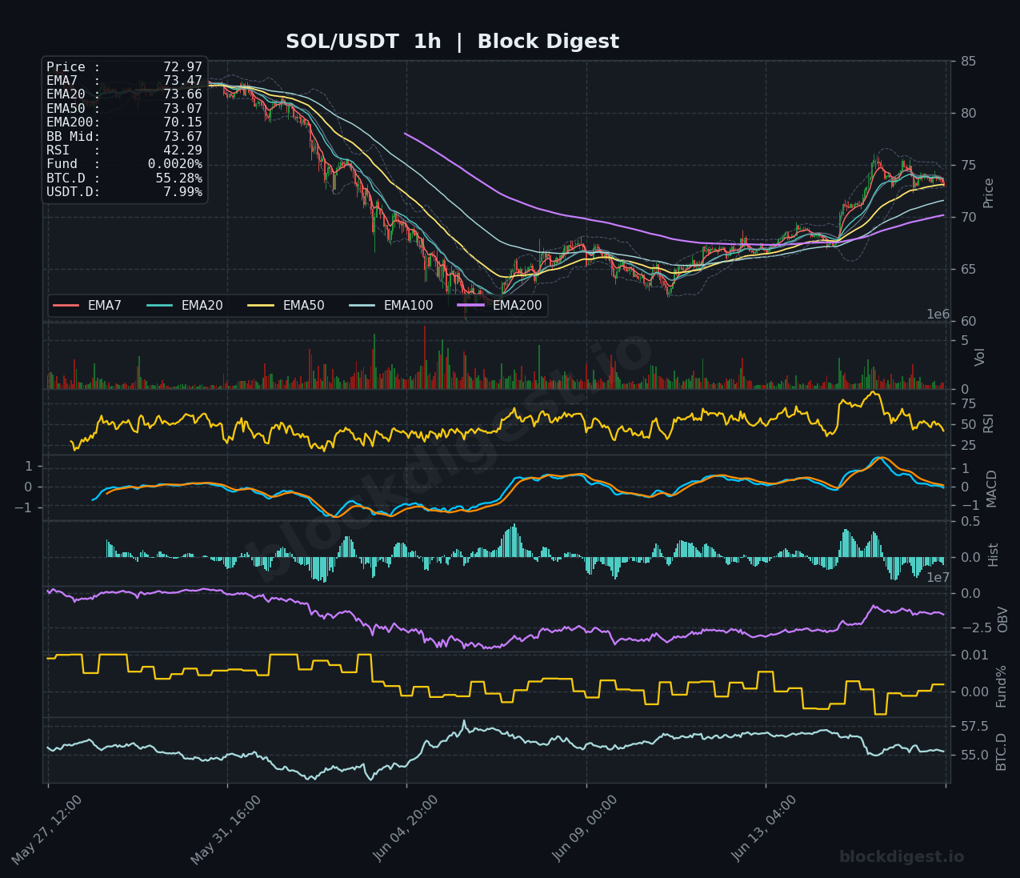Click the Fund% axis label
This screenshot has width=1020, height=878.
coord(1001,686)
